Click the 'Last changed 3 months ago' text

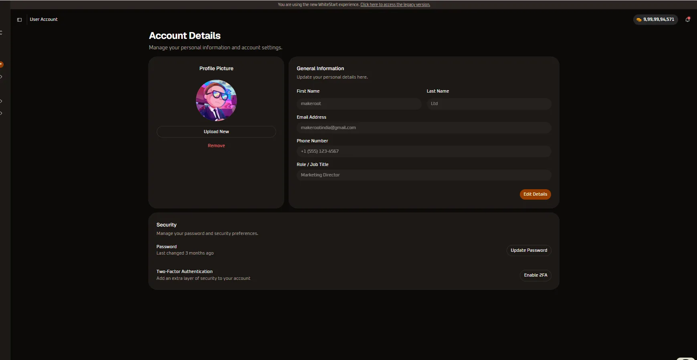tap(185, 253)
